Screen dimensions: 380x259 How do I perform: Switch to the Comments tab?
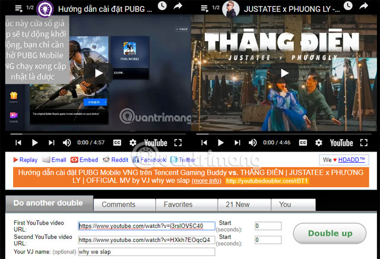point(124,205)
